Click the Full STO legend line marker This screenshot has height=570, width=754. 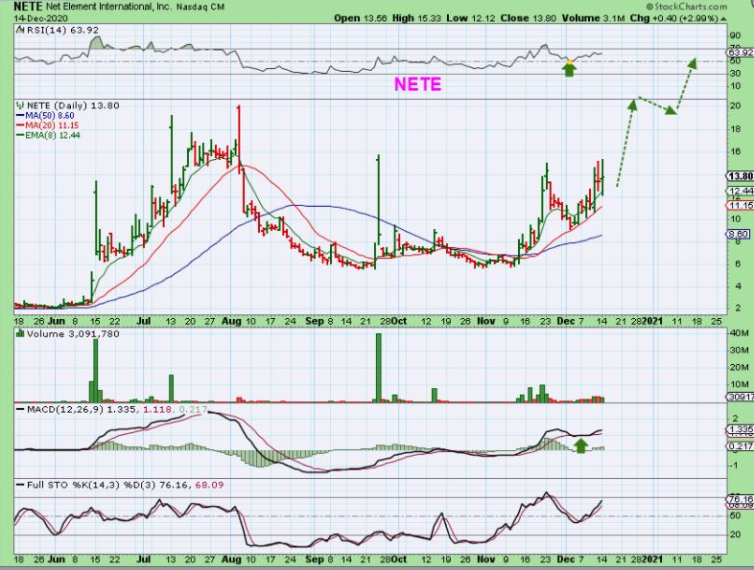click(20, 485)
